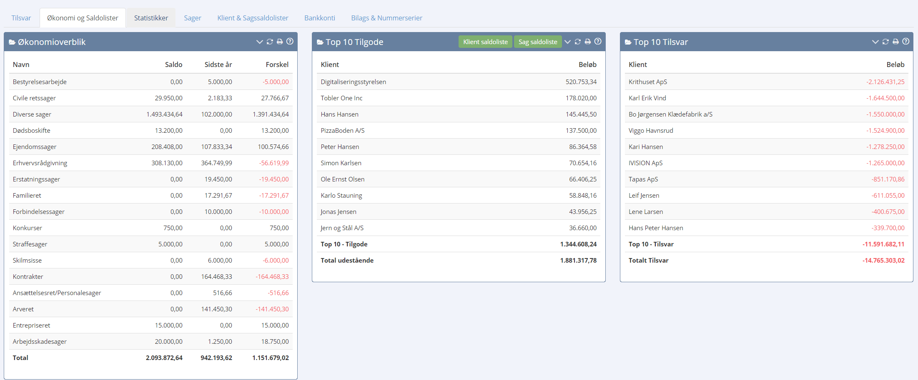Print the Økonomioverblik panel

[280, 42]
